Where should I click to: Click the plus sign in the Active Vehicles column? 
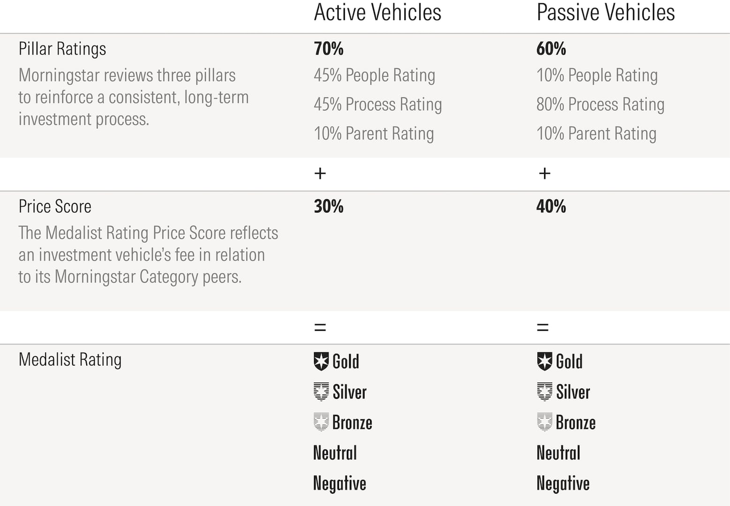tap(320, 174)
